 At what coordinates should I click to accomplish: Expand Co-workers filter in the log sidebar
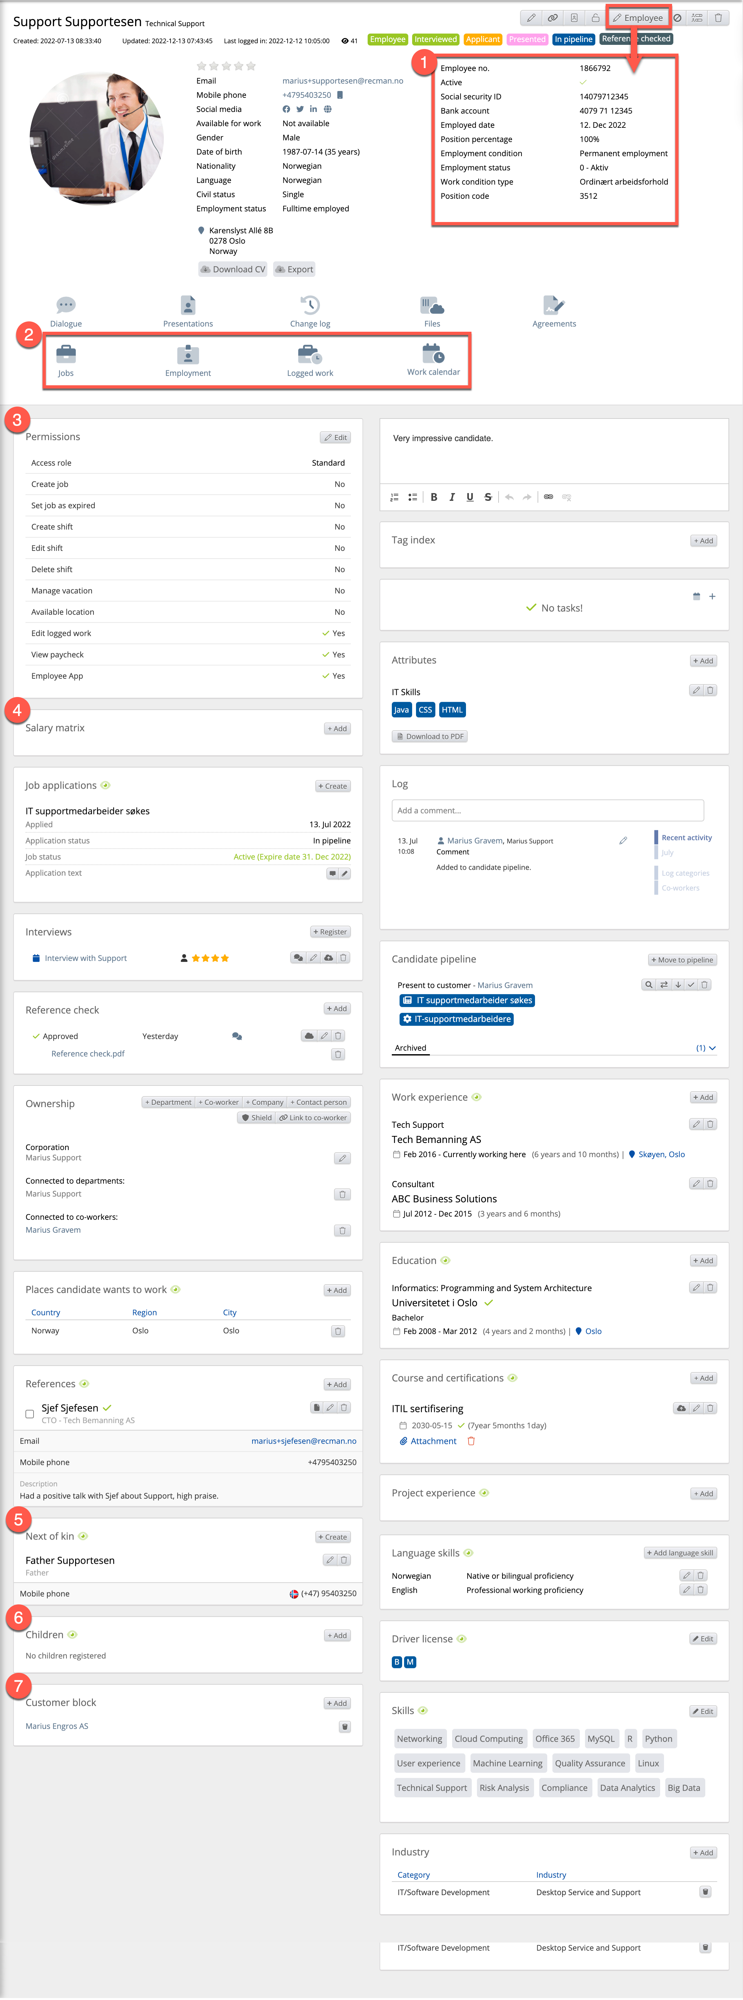[x=680, y=888]
